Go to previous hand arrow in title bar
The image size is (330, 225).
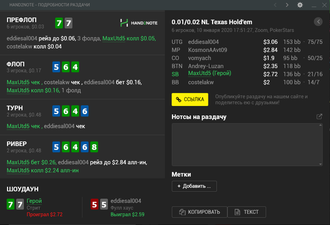275,5
